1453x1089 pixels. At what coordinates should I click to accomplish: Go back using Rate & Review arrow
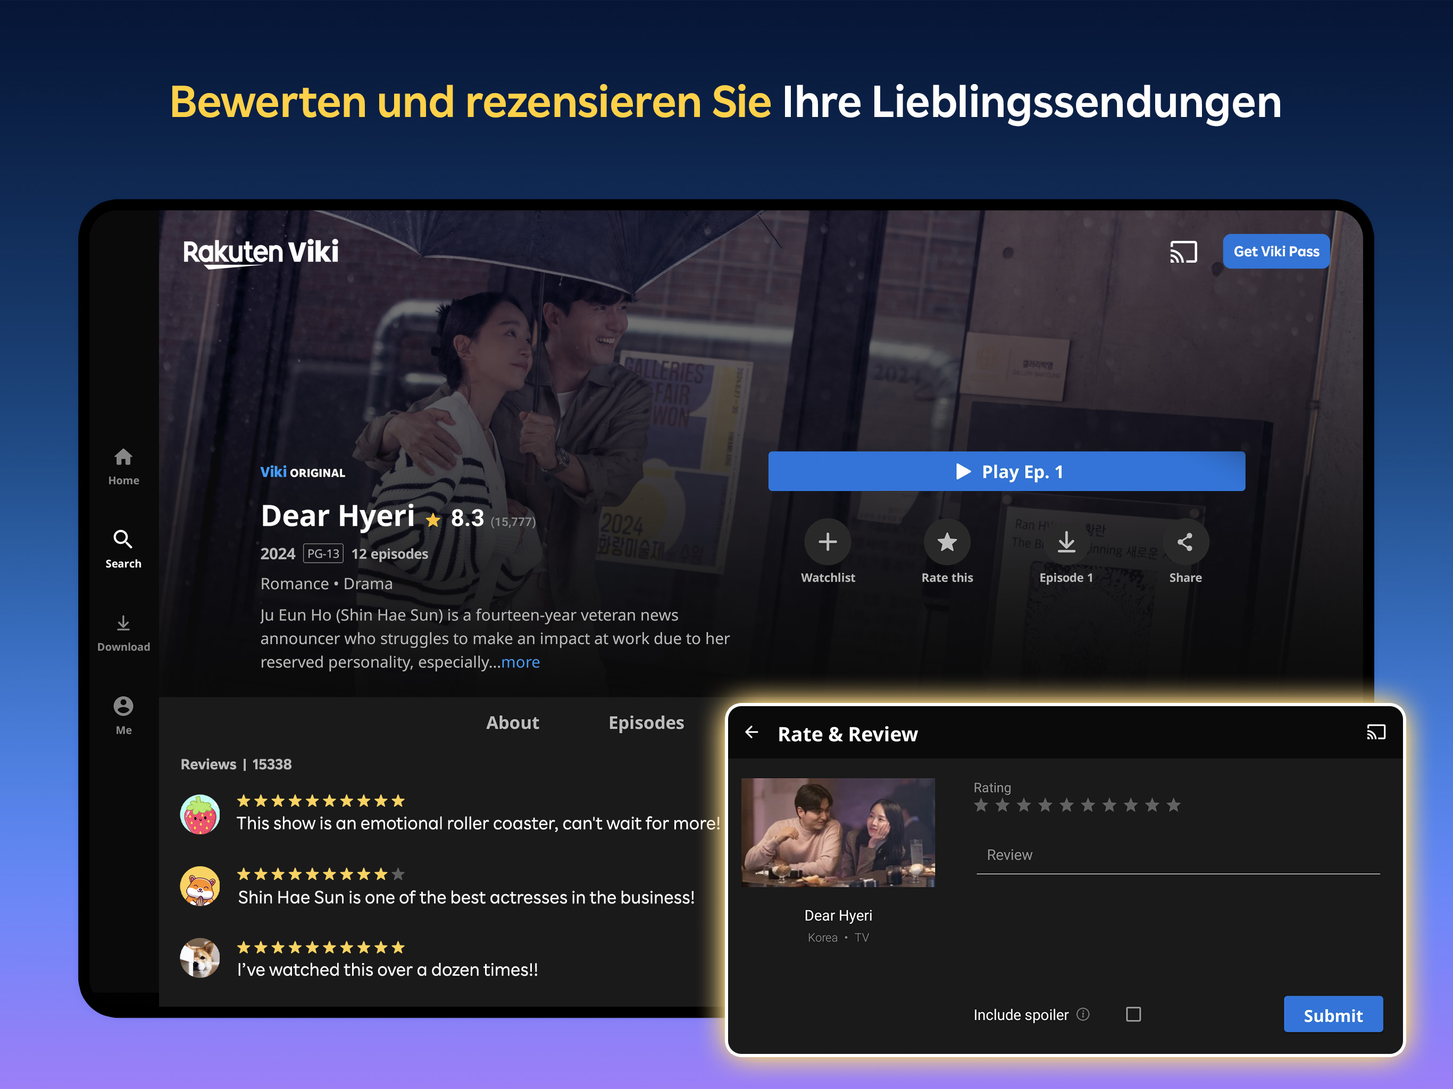[x=751, y=732]
